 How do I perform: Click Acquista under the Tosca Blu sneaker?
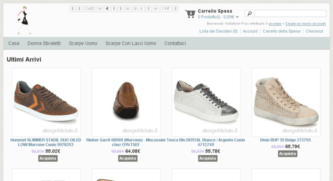point(208,158)
